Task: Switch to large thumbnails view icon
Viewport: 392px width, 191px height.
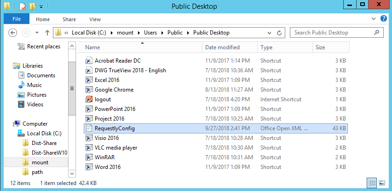Action: pos(382,183)
